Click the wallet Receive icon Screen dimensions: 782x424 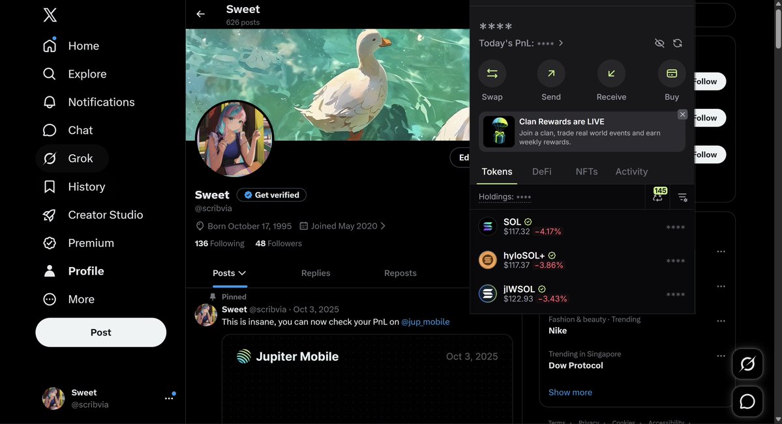pyautogui.click(x=611, y=73)
